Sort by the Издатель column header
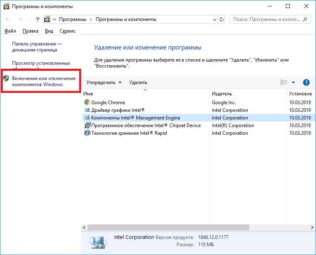316x255 pixels. [x=222, y=94]
